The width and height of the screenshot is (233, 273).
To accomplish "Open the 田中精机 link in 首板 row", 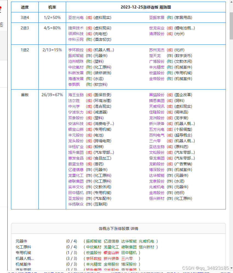I will click(x=76, y=193).
